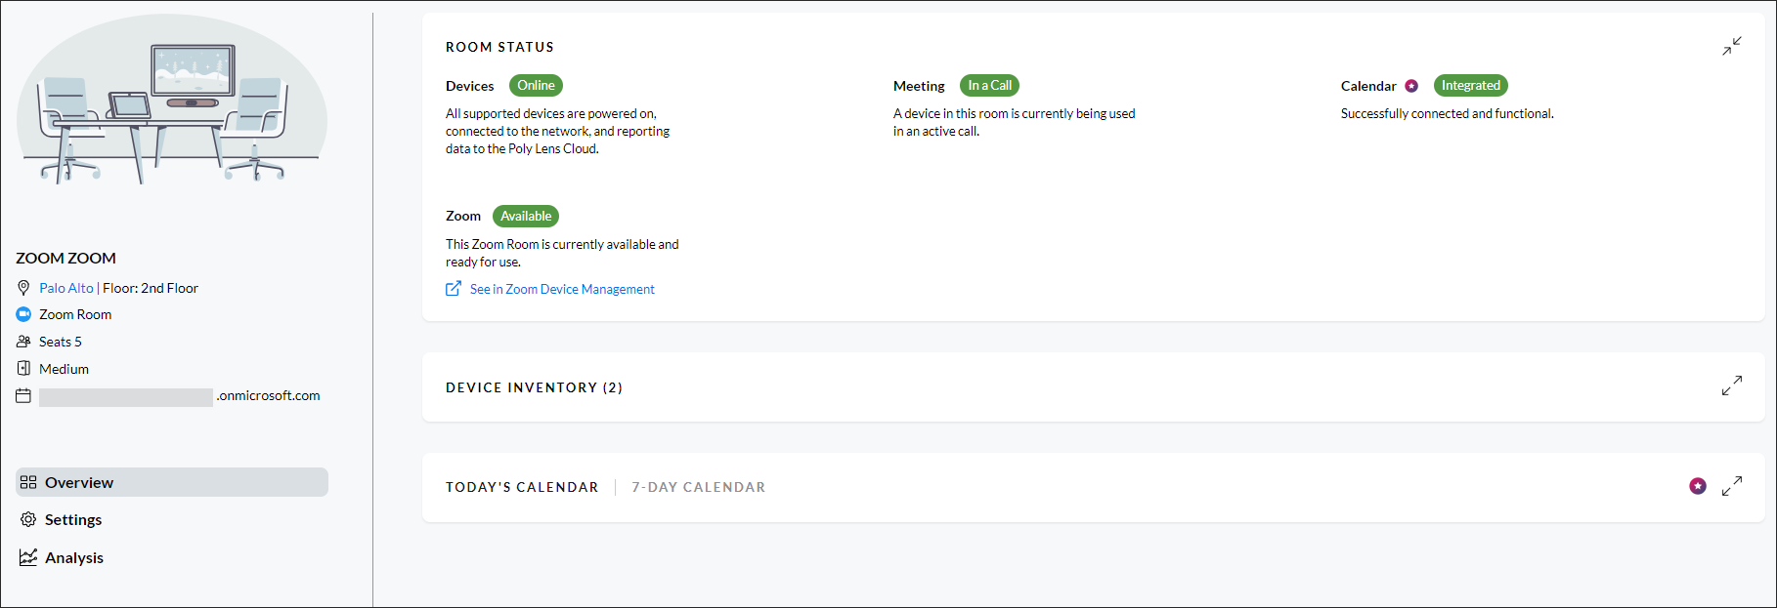Image resolution: width=1777 pixels, height=608 pixels.
Task: Collapse the Room Status panel
Action: tap(1731, 47)
